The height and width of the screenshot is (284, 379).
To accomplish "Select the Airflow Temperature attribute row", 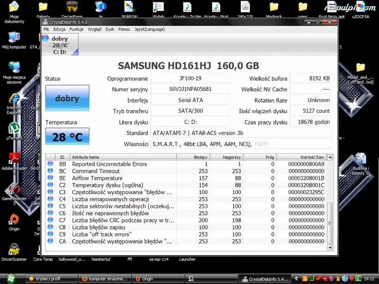I will tap(186, 178).
